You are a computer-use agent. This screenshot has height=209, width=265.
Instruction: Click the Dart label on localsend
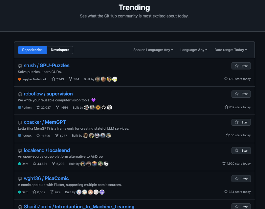(23, 164)
